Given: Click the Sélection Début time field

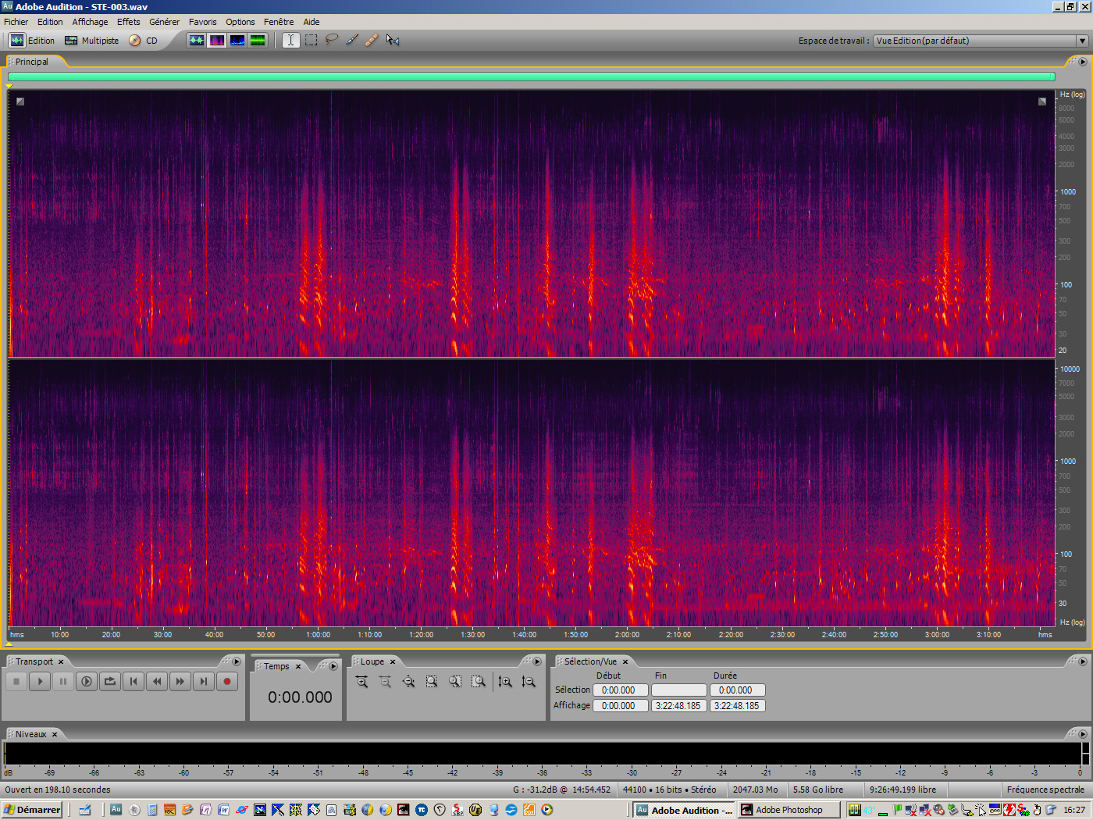Looking at the screenshot, I should [x=620, y=690].
